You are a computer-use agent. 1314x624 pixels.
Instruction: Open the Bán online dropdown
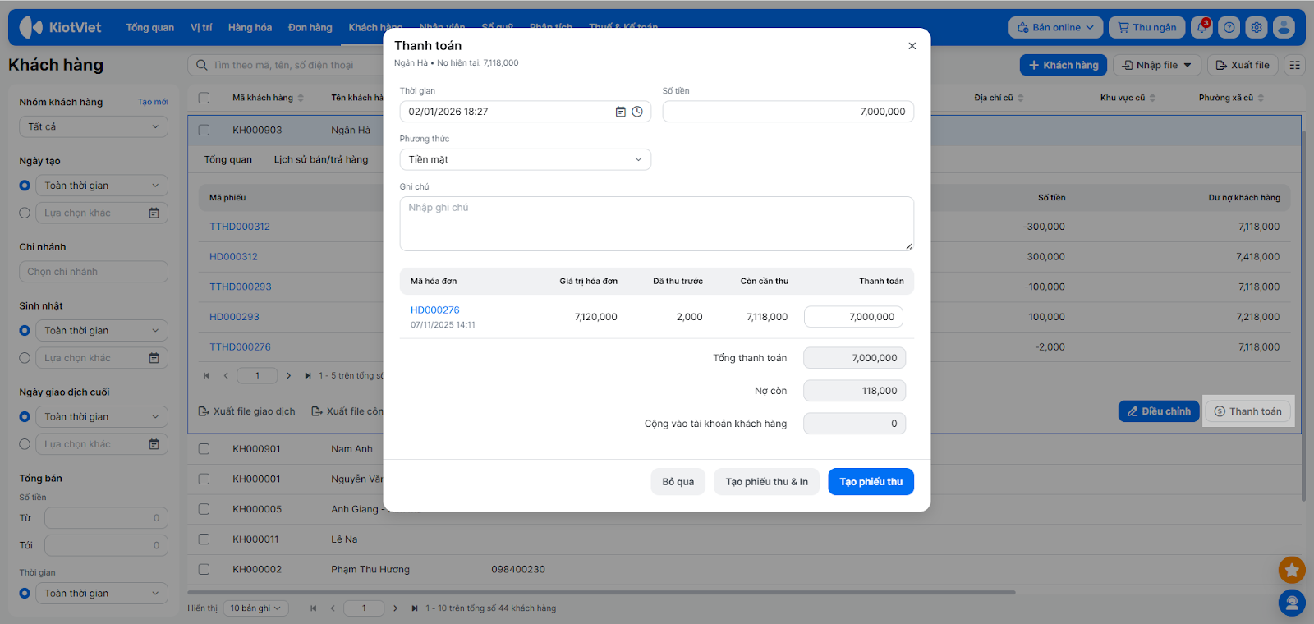tap(1055, 27)
